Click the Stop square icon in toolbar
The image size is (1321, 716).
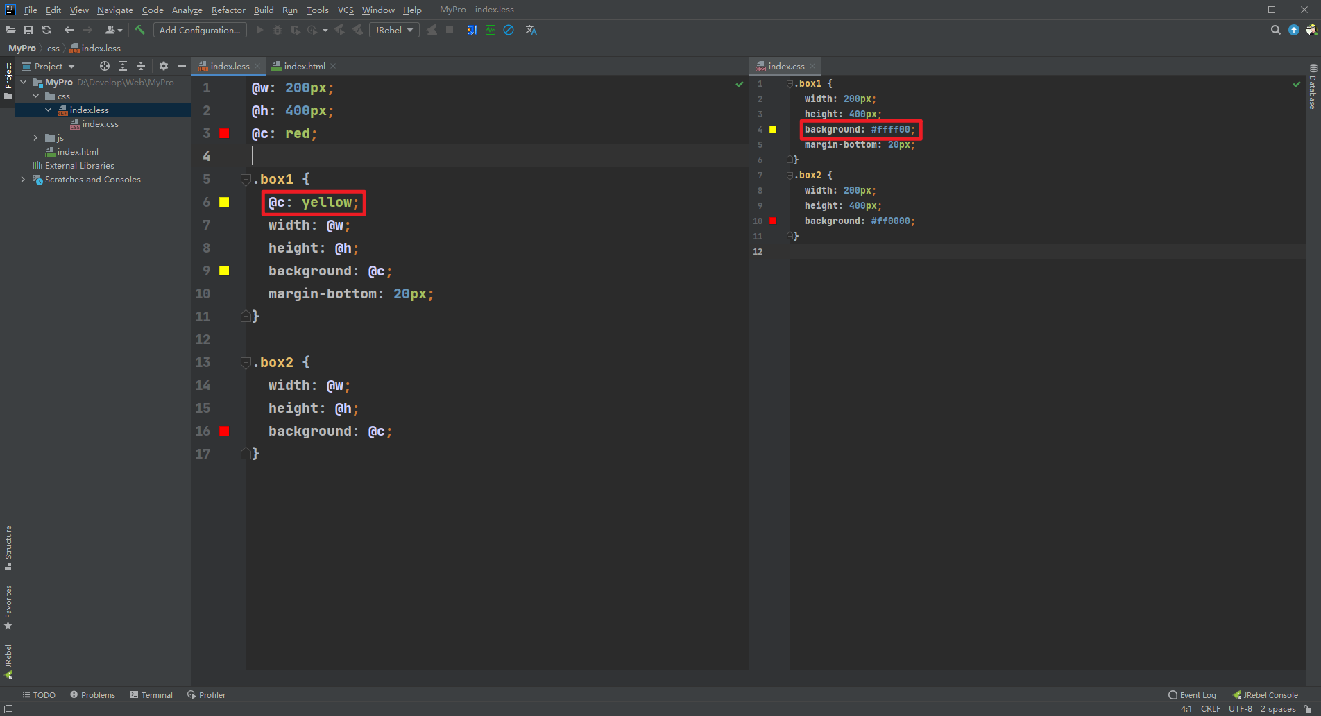[x=450, y=30]
